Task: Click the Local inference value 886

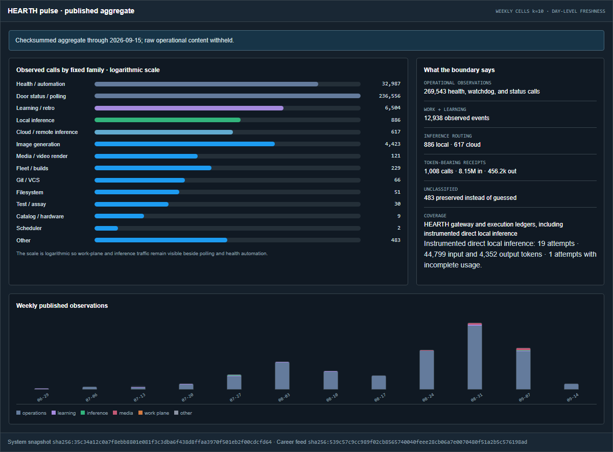Action: 396,120
